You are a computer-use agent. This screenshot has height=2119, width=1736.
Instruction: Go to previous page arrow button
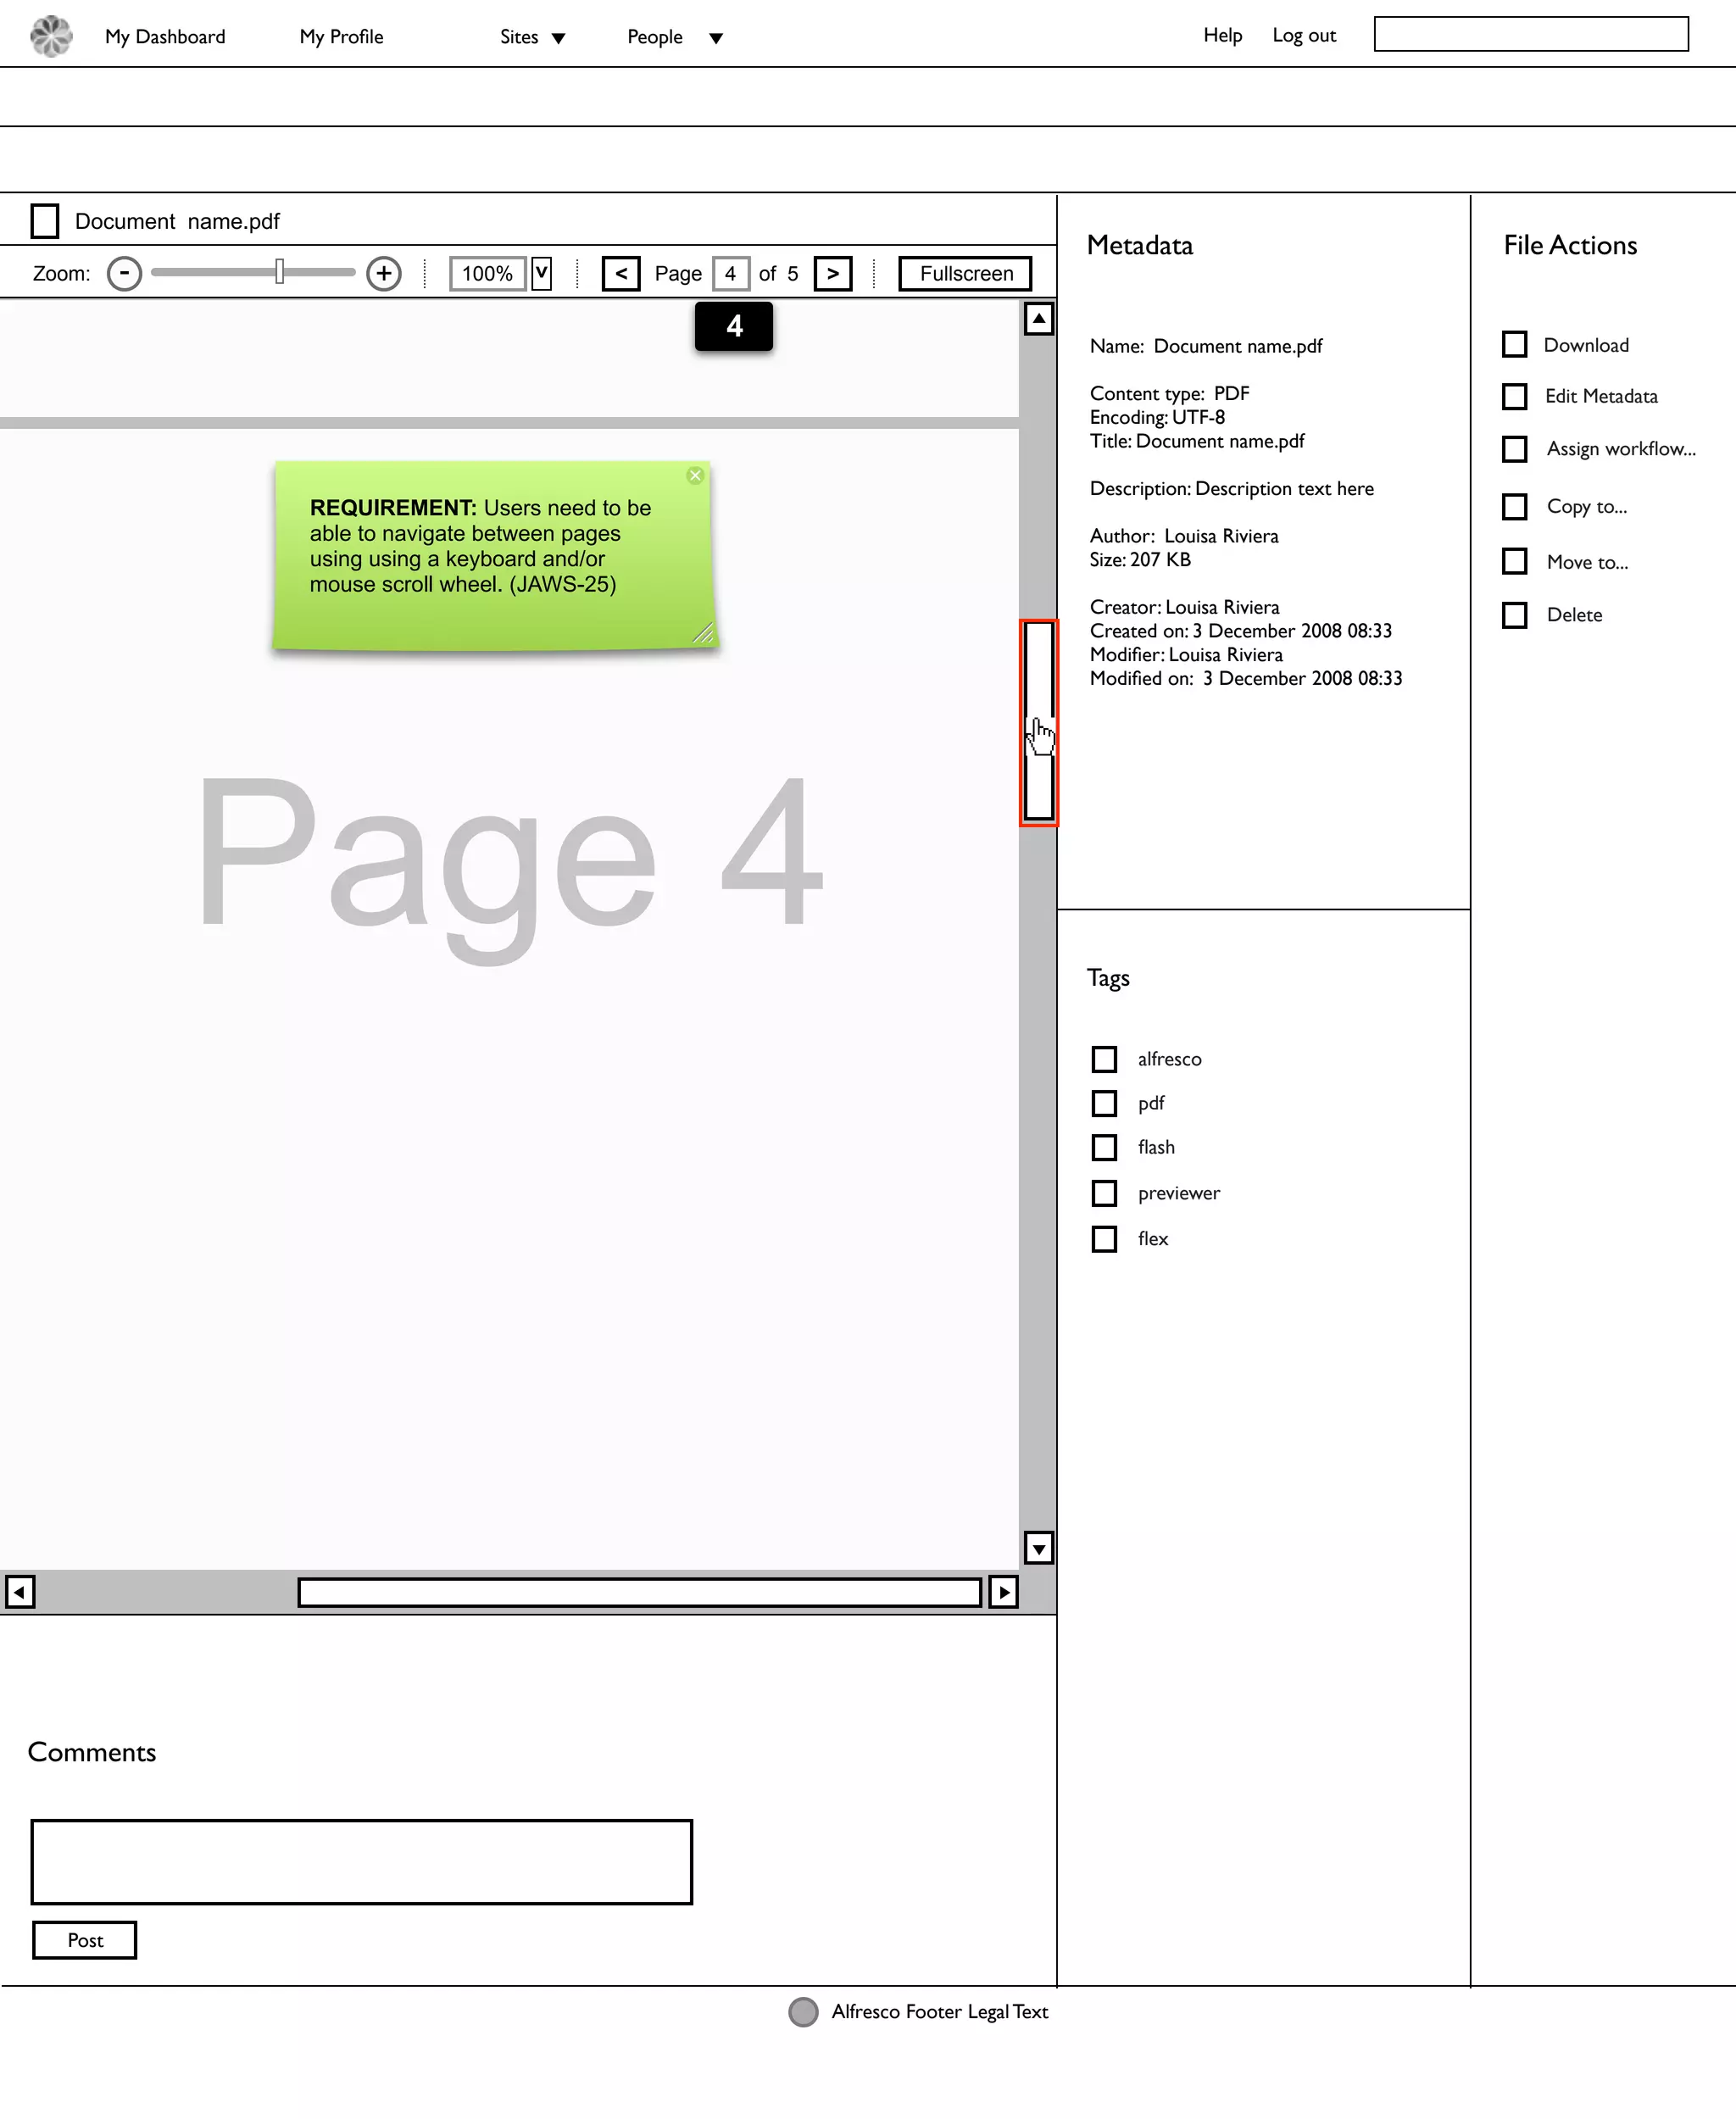click(620, 273)
